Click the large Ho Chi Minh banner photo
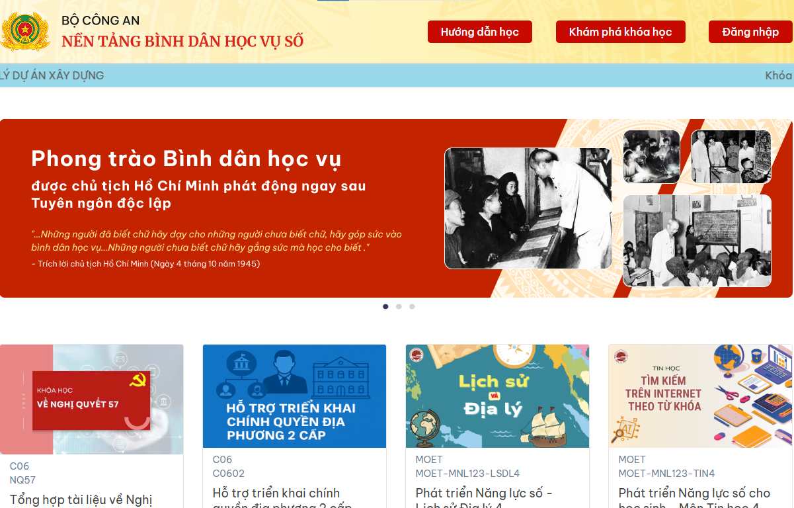The height and width of the screenshot is (508, 794). click(x=528, y=208)
